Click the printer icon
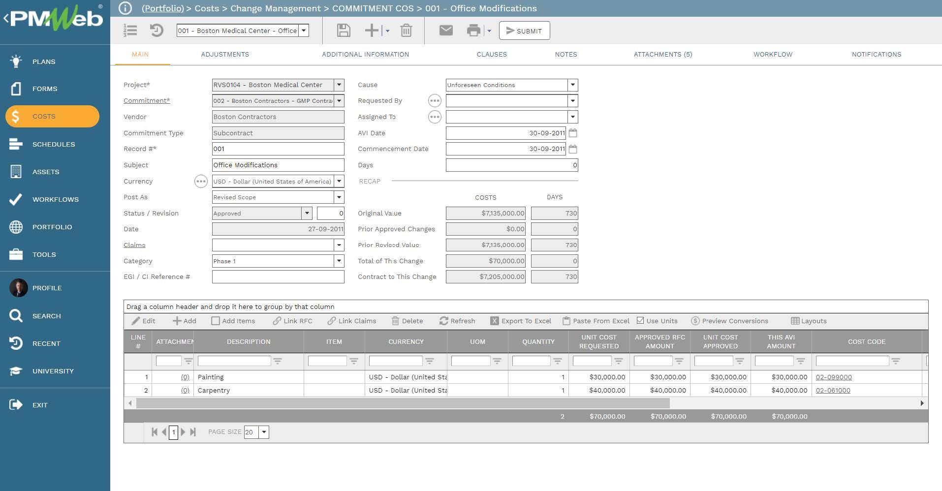 point(473,31)
